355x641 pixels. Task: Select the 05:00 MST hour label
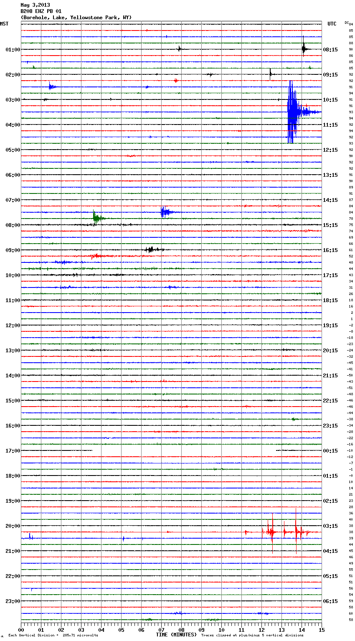click(x=13, y=150)
